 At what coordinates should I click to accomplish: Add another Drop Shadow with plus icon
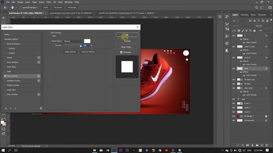click(x=39, y=94)
